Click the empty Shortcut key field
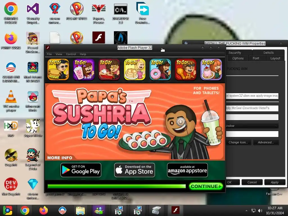288x216 pixels. click(252, 117)
